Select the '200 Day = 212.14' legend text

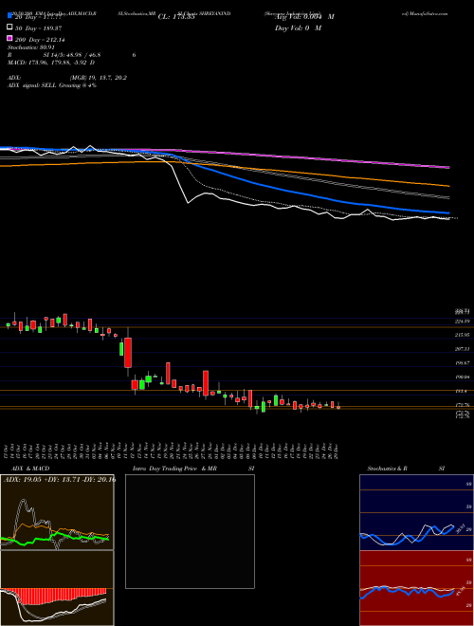pos(41,40)
